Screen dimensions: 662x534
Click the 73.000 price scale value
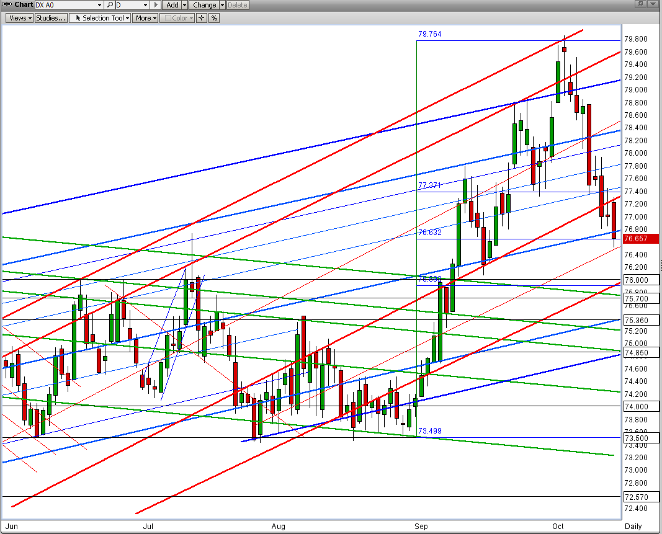click(x=636, y=470)
